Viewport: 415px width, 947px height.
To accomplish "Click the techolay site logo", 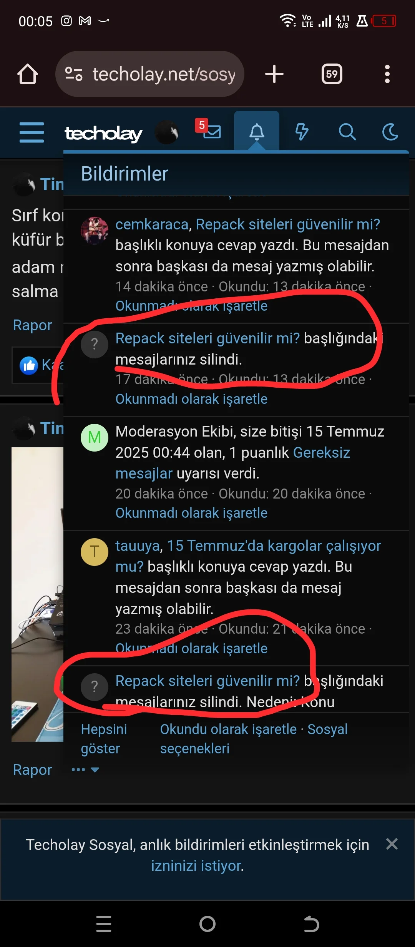I will tap(104, 133).
